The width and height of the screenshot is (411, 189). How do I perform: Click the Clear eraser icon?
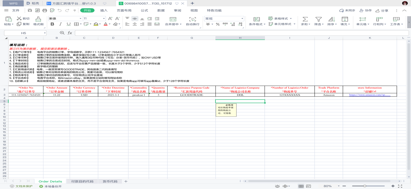(x=115, y=24)
